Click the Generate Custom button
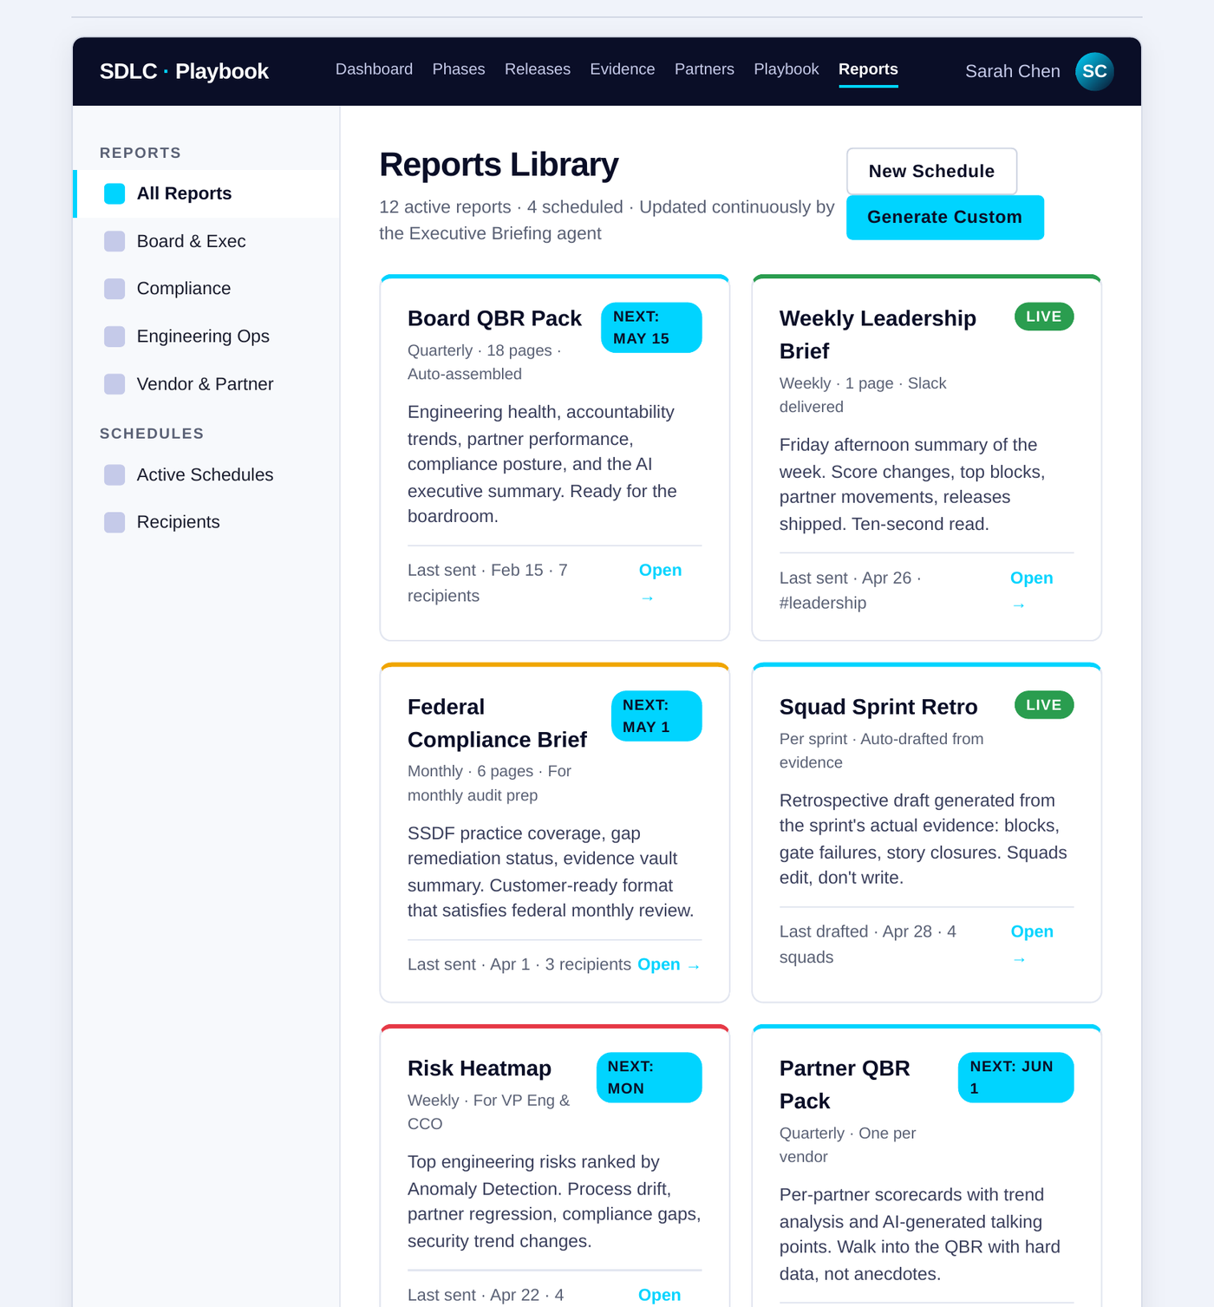This screenshot has width=1214, height=1307. pos(944,218)
